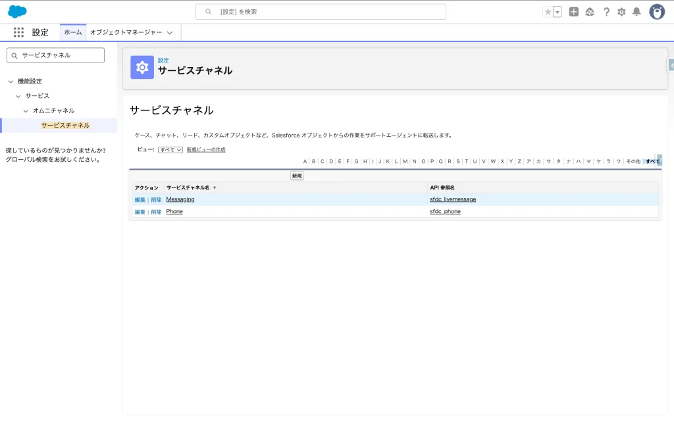Select サービスチャネル in the sidebar tree
The image size is (674, 421).
[65, 125]
